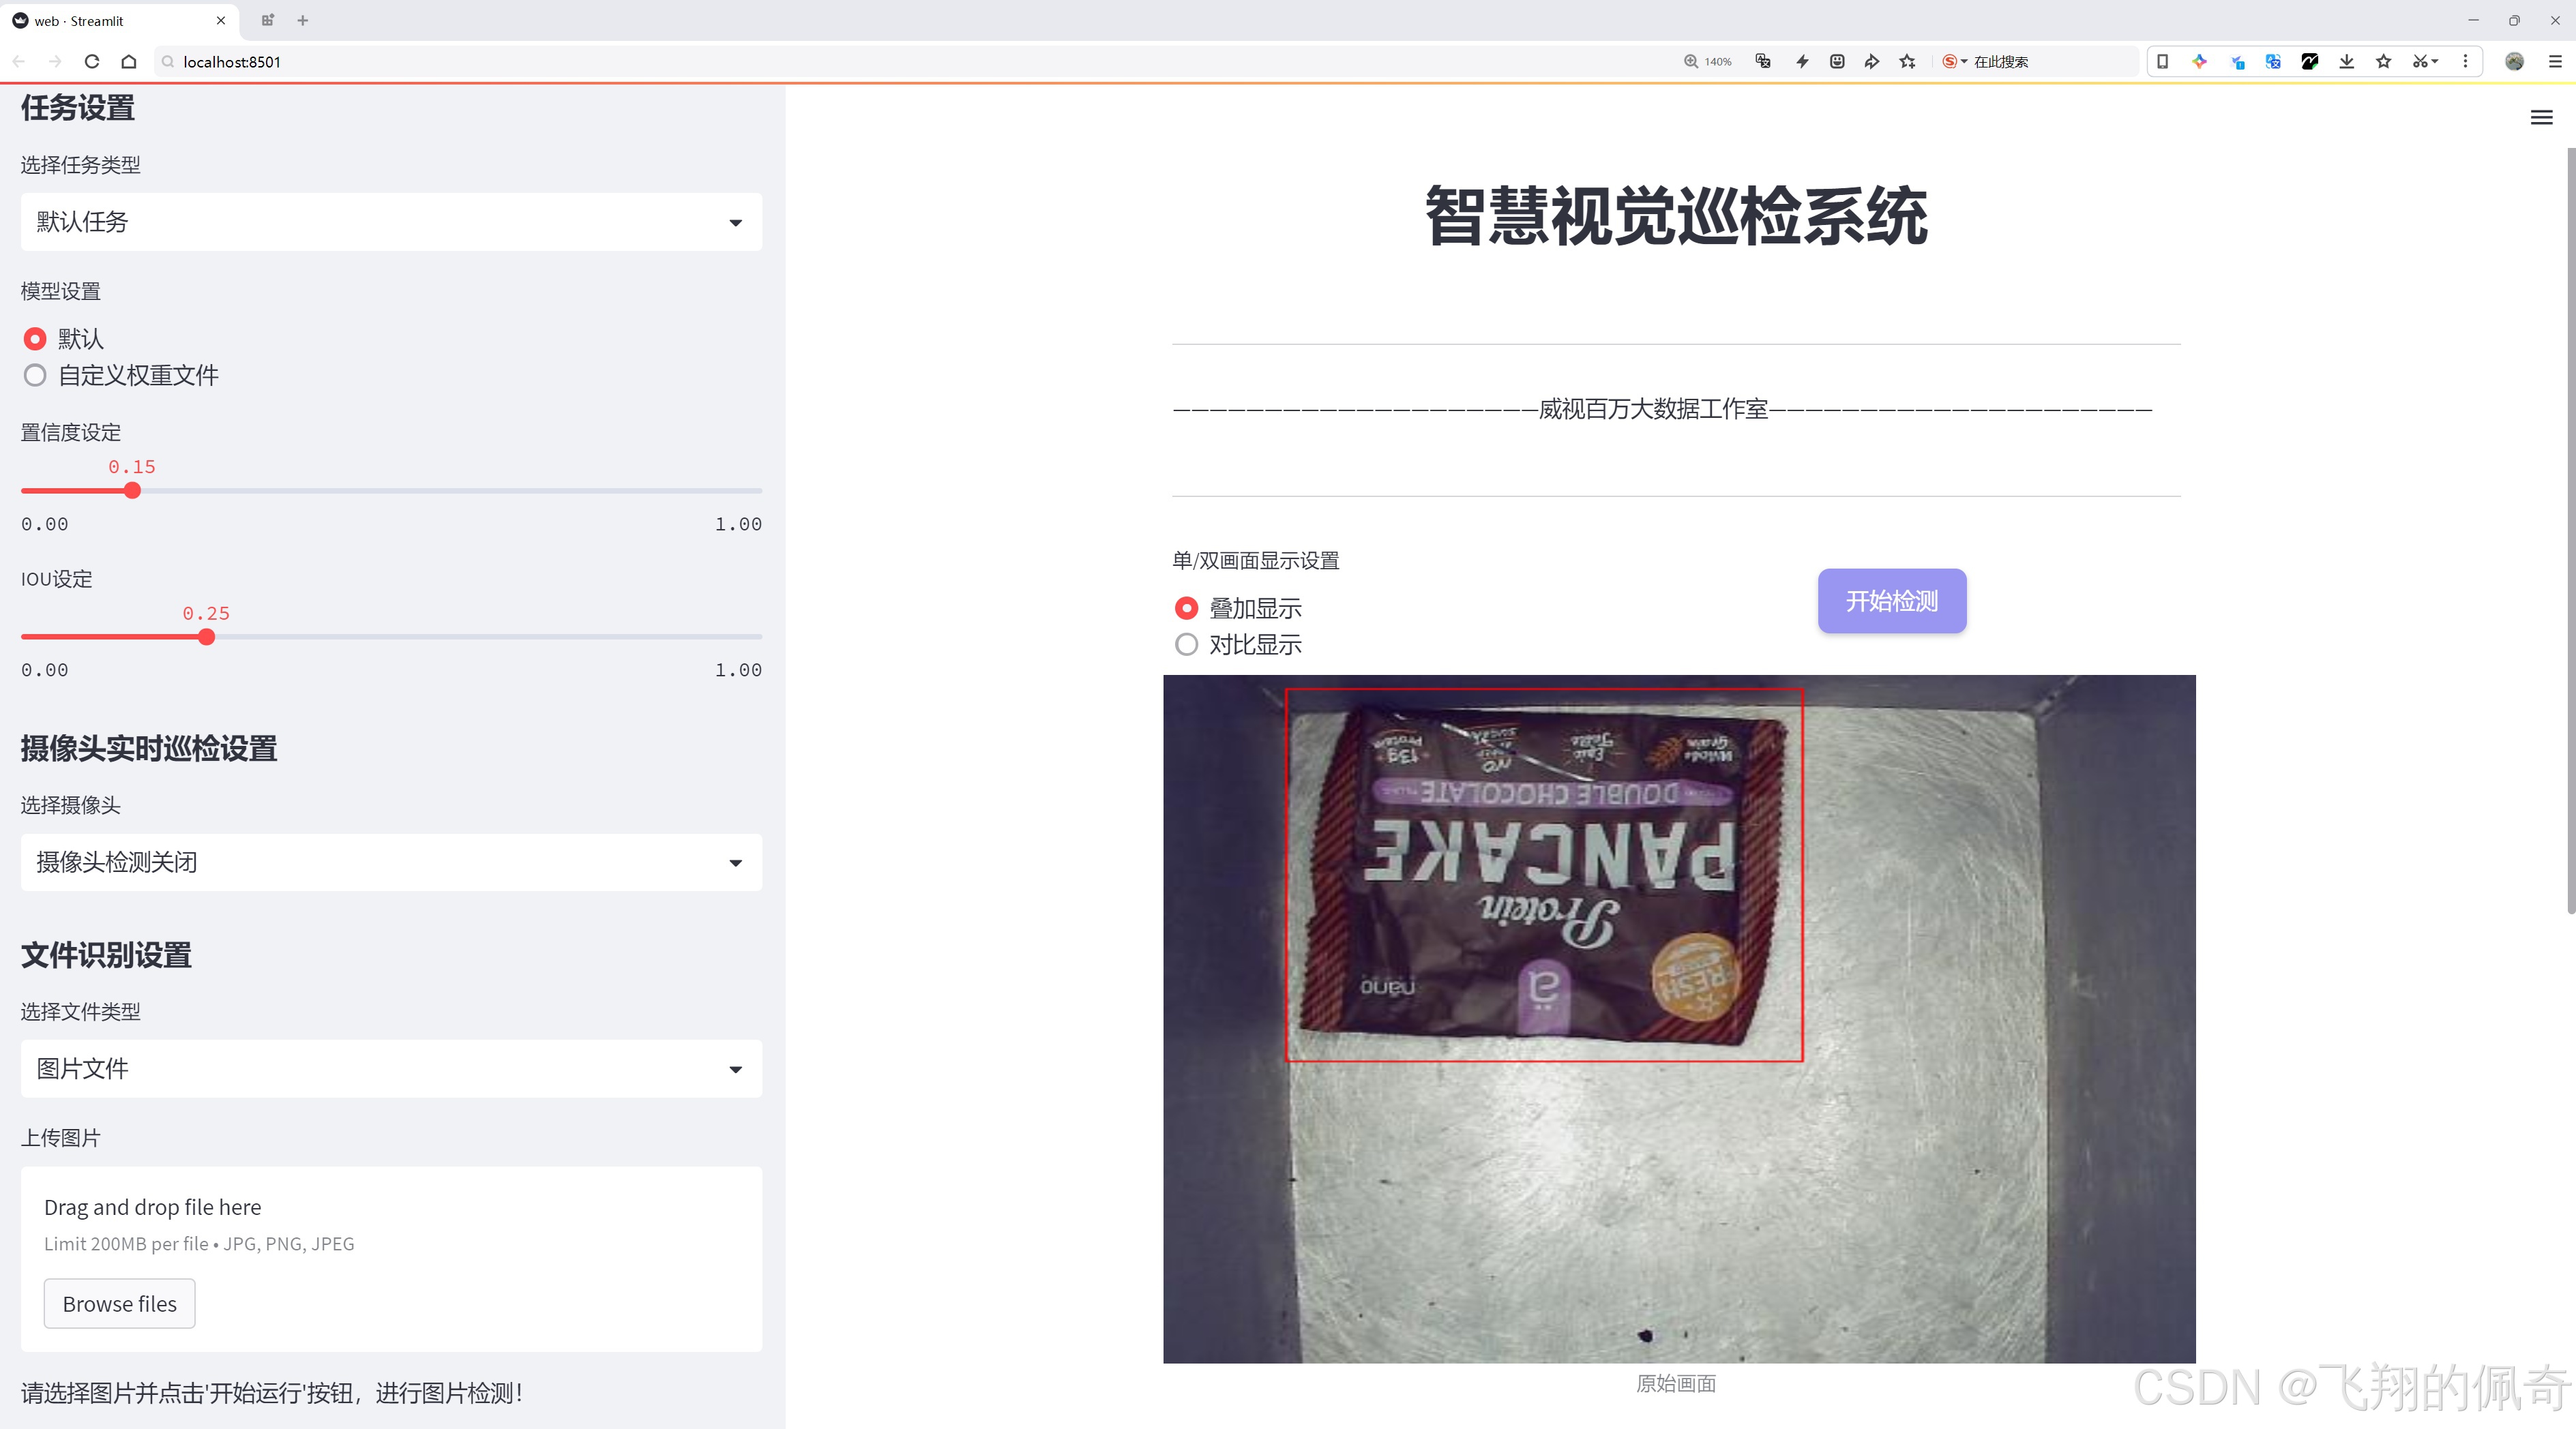This screenshot has height=1429, width=2576.
Task: Open the colorful AI assistant extension icon
Action: point(2199,62)
